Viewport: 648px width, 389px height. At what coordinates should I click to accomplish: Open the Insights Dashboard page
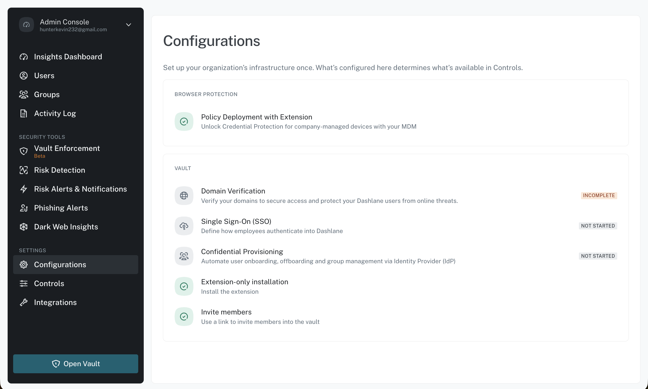[76, 57]
